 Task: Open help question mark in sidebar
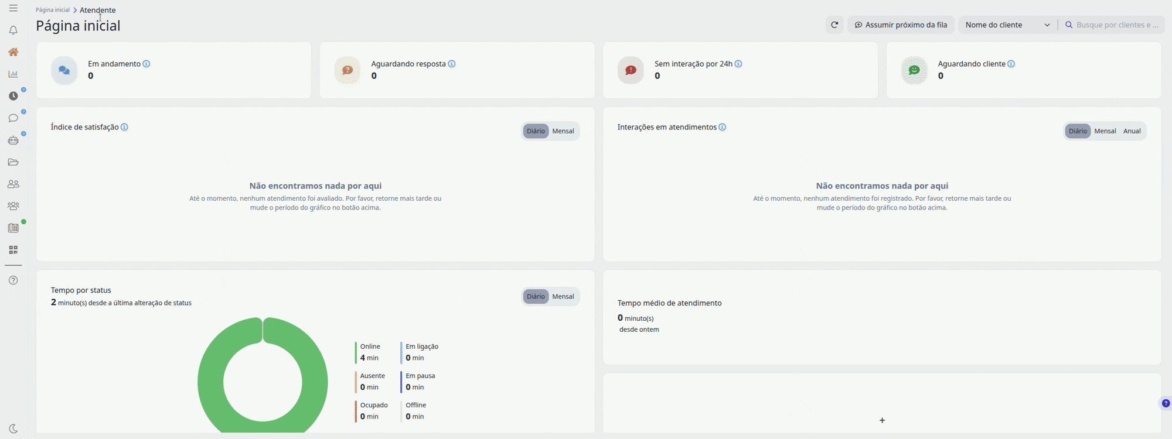point(13,280)
